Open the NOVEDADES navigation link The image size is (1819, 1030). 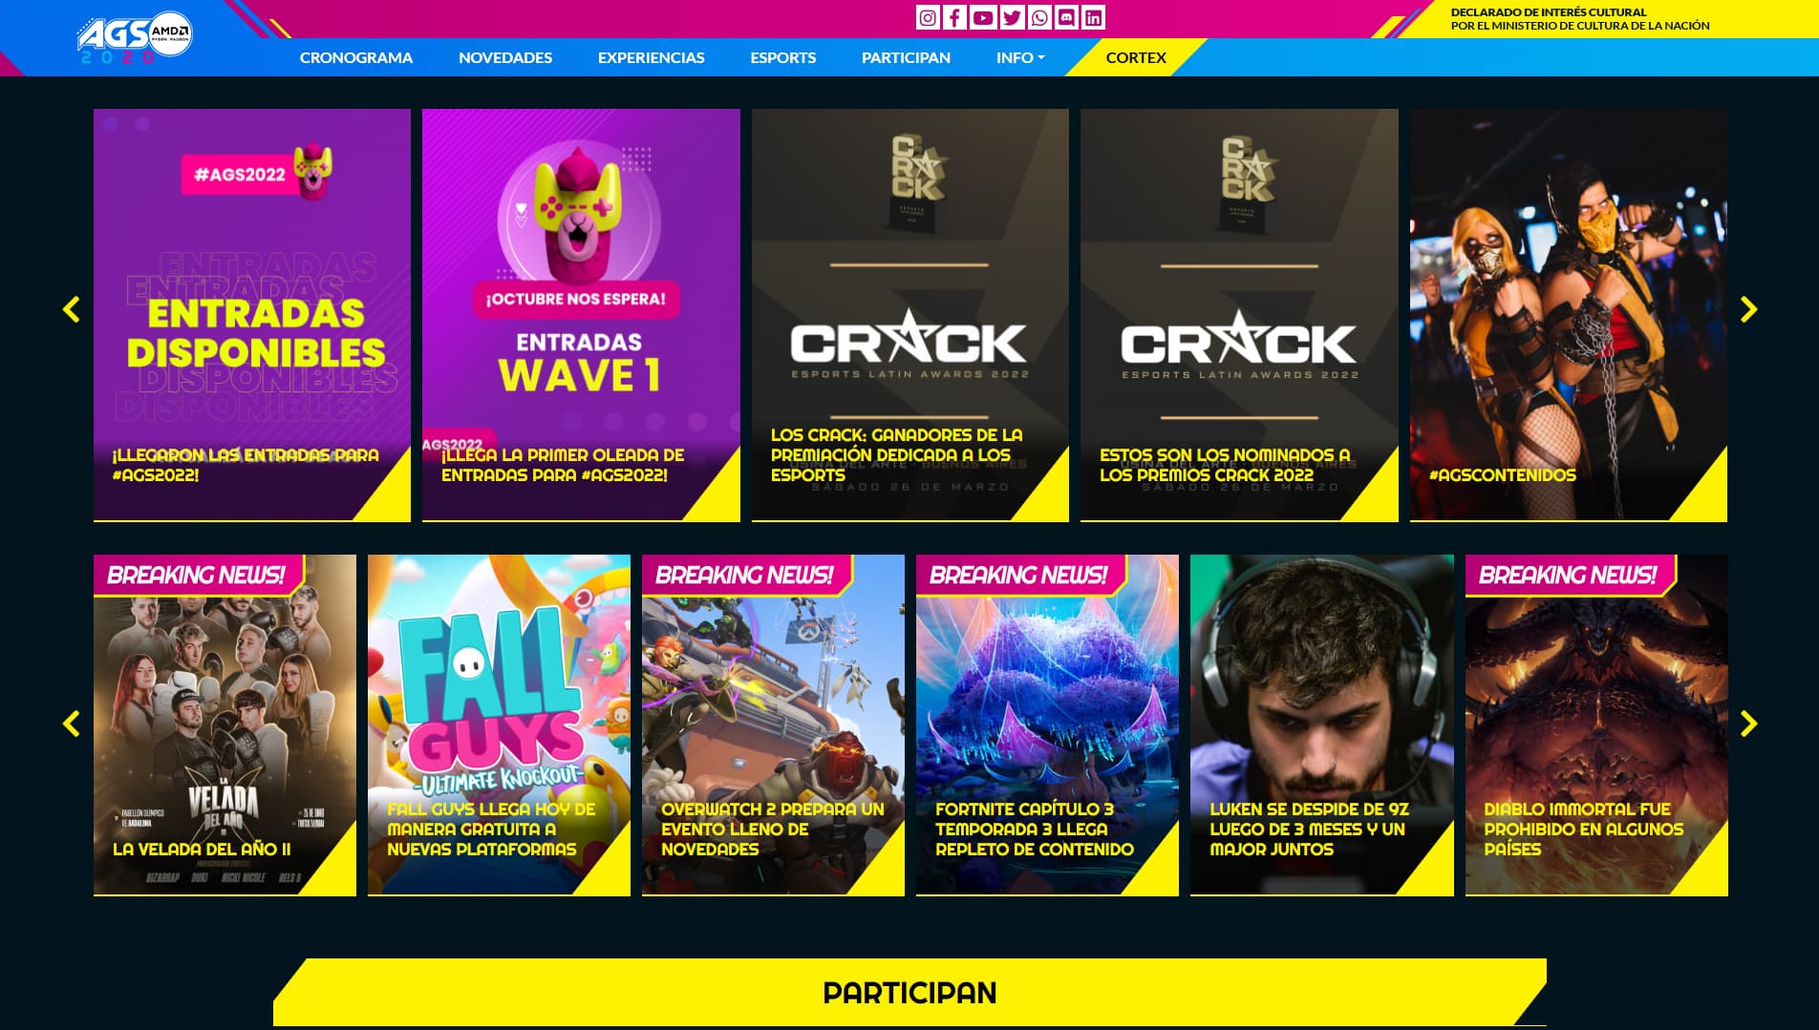pyautogui.click(x=505, y=57)
